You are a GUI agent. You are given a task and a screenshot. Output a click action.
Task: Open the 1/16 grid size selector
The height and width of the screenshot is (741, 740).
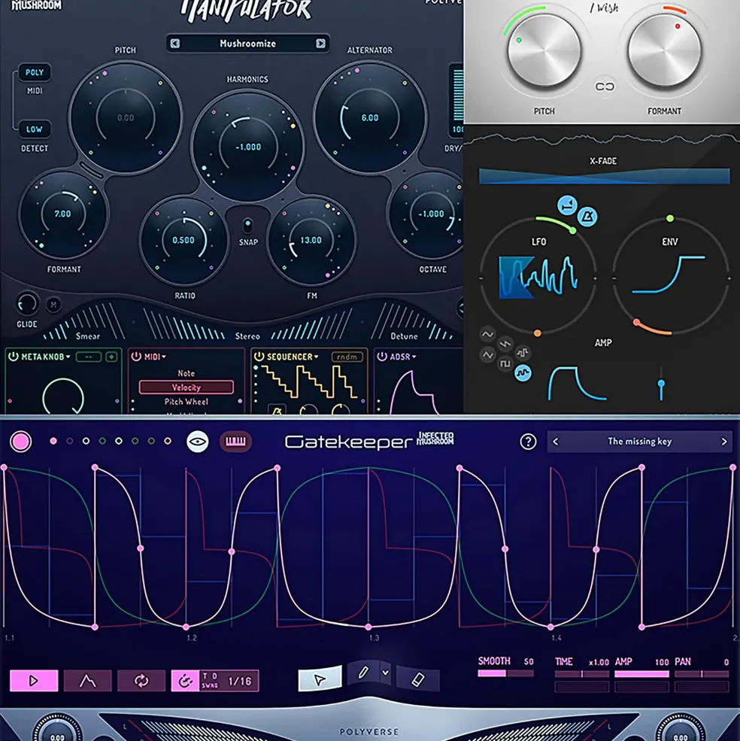point(240,681)
